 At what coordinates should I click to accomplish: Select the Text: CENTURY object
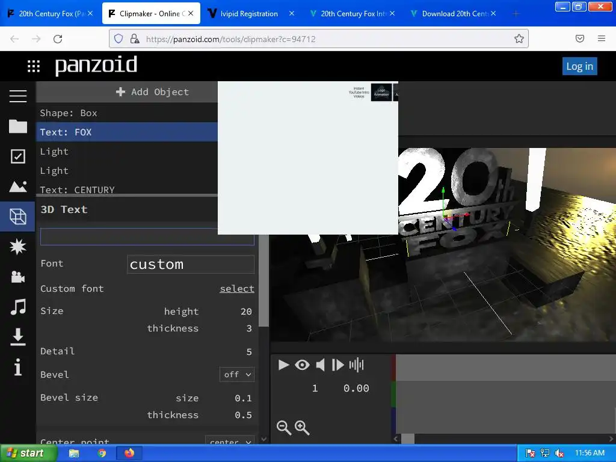click(x=127, y=188)
